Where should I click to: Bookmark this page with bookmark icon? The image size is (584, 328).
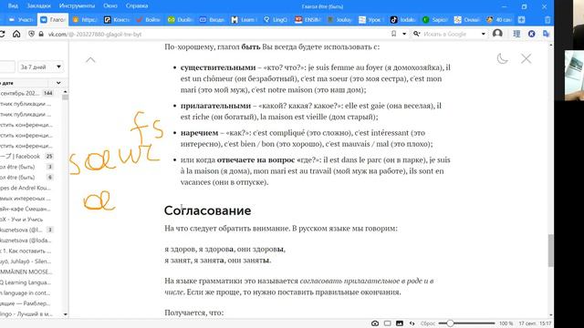[393, 34]
